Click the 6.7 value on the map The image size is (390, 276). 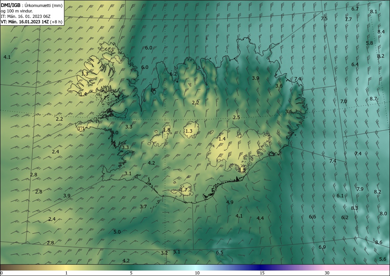point(355,9)
